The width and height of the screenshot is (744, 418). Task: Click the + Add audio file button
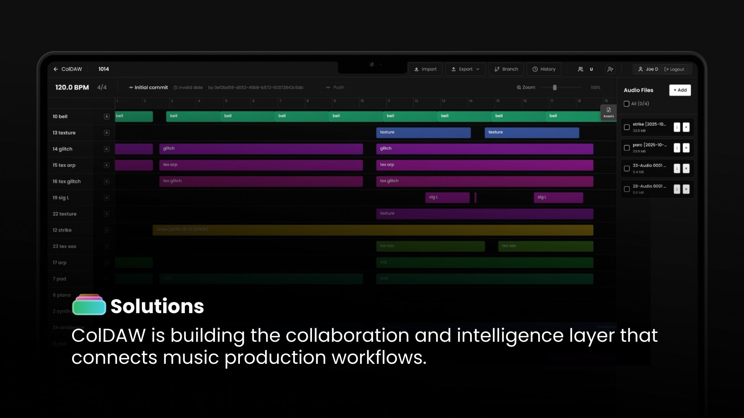pos(680,90)
